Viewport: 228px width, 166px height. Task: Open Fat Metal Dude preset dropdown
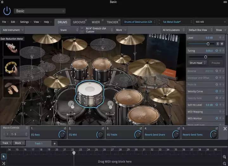coord(177,22)
